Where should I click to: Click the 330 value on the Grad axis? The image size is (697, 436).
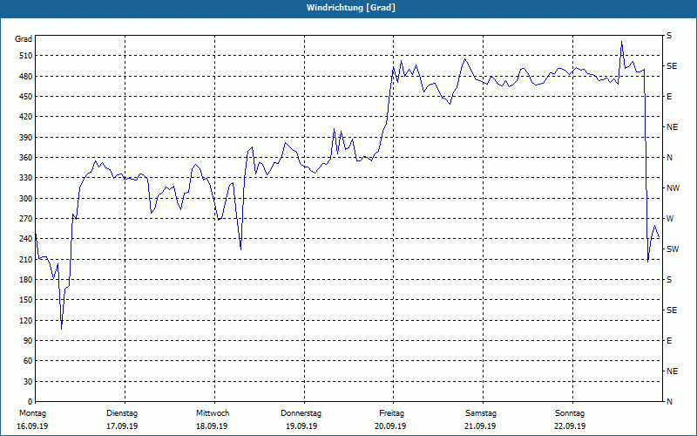(25, 178)
